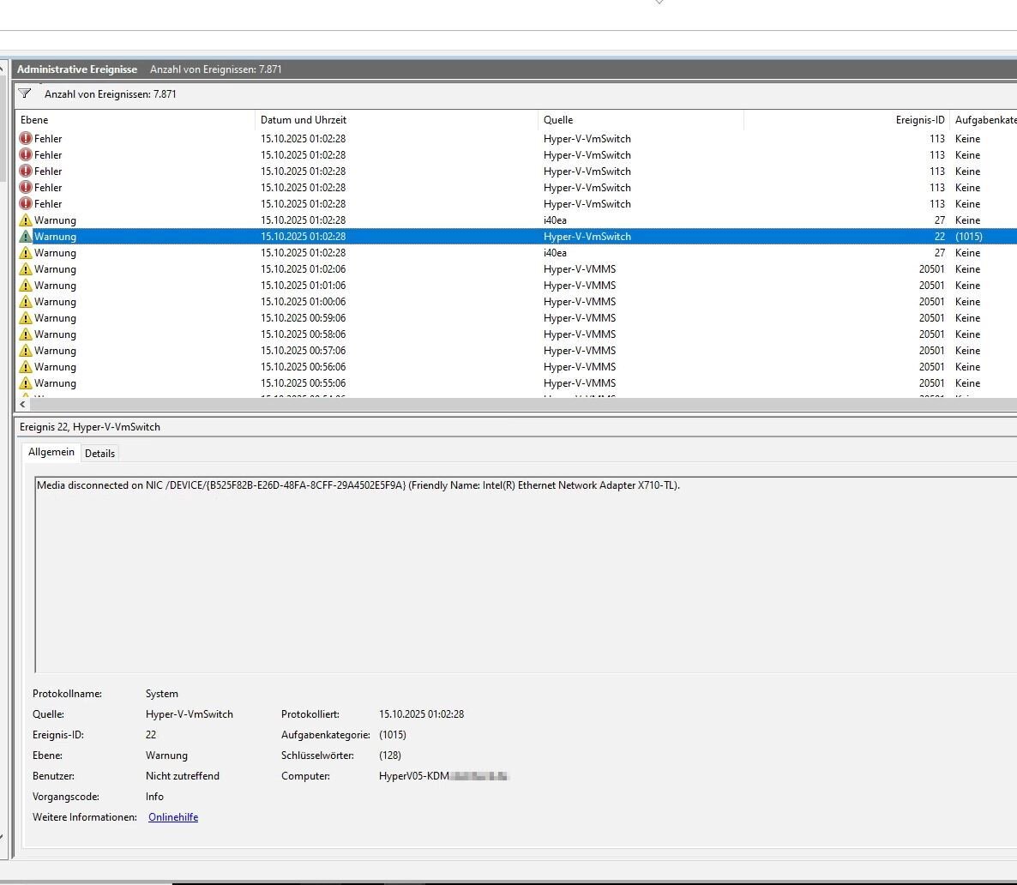1017x885 pixels.
Task: Open the Onlinehilfe link
Action: (173, 817)
